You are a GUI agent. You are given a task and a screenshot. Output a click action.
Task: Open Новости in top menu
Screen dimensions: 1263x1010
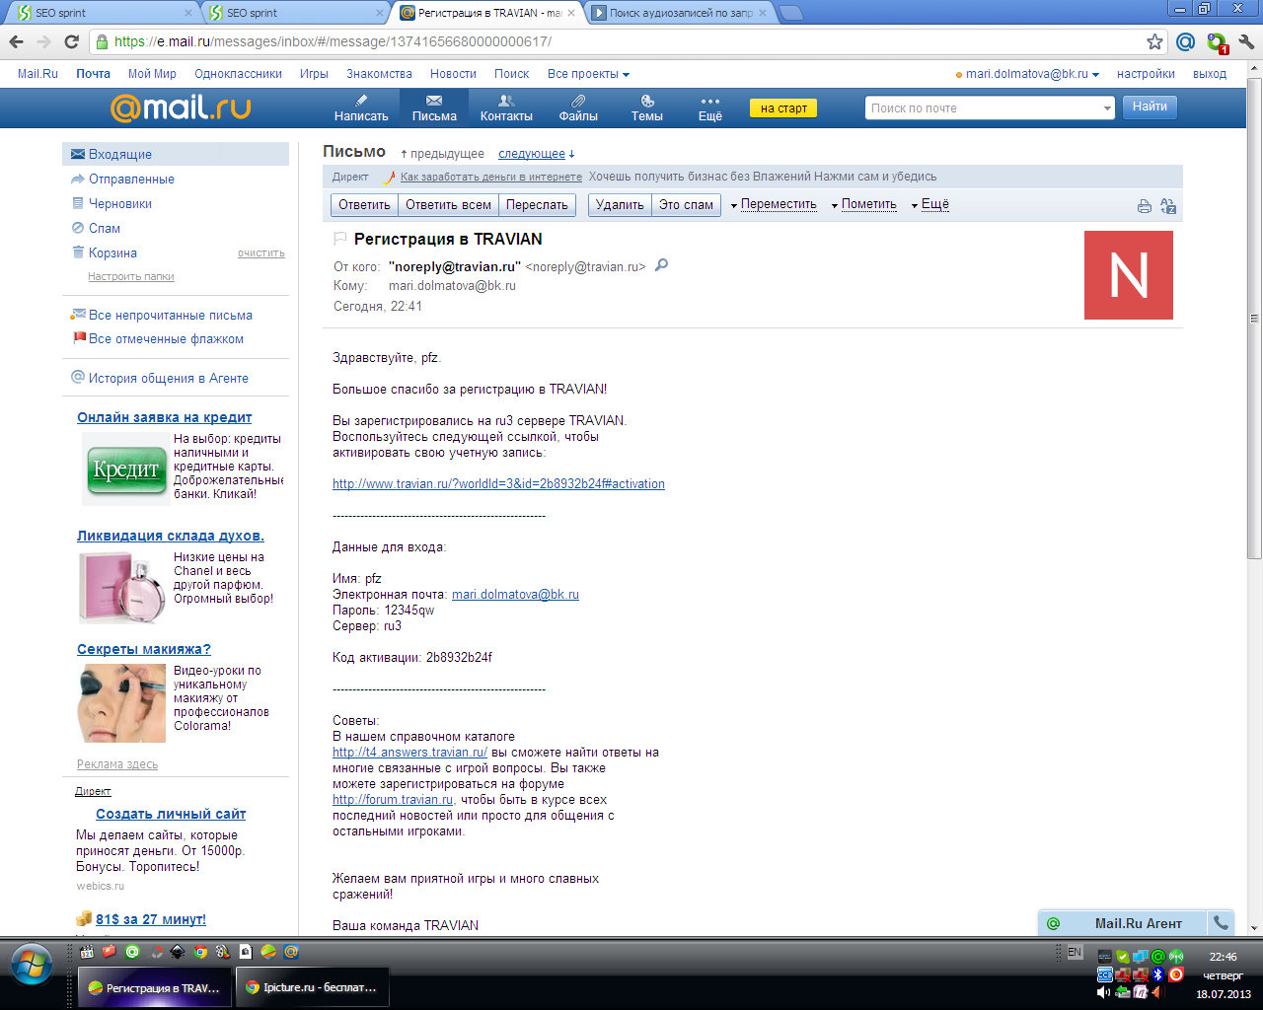tap(453, 74)
